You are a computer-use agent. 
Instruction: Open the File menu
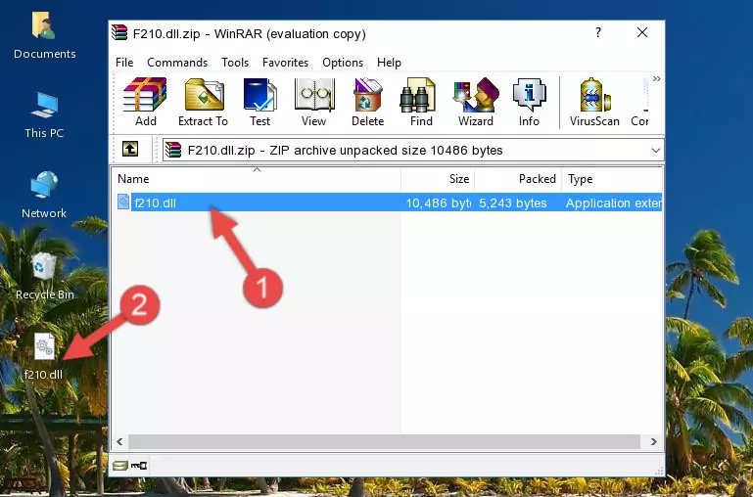124,63
